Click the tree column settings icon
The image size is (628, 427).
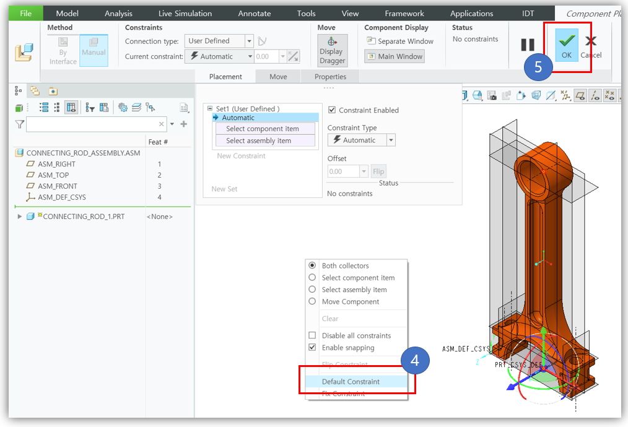[x=104, y=107]
